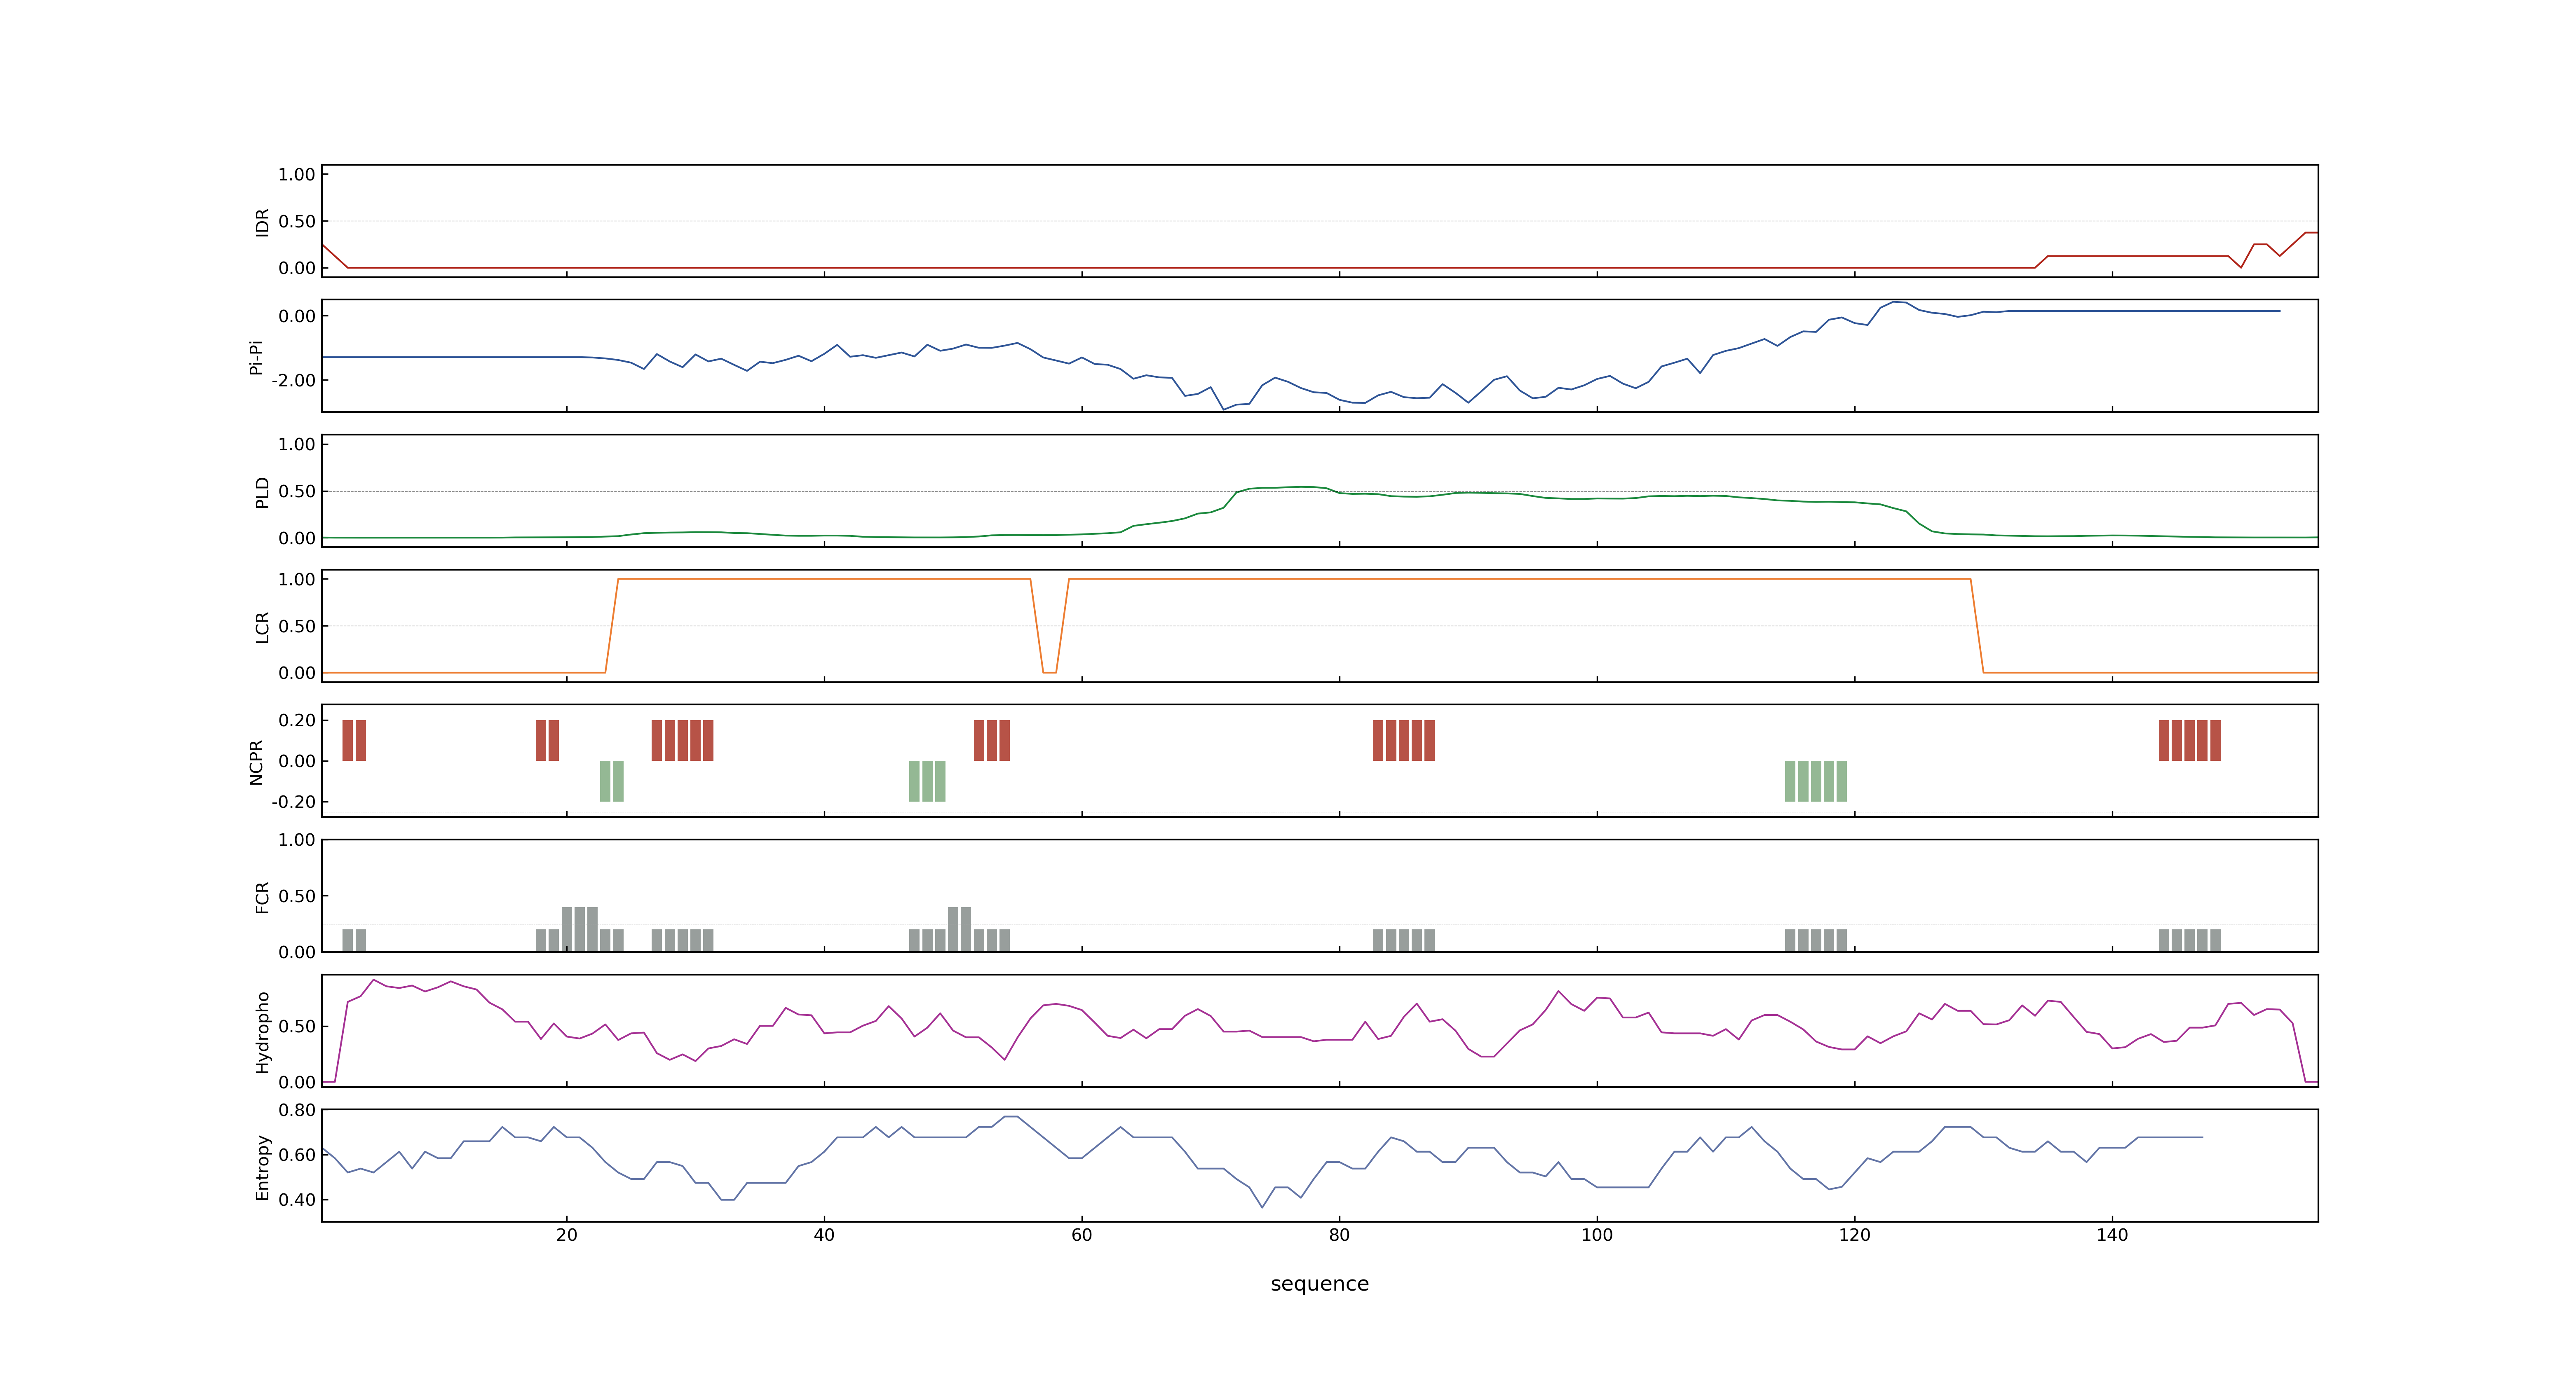Click the PLD y-axis label
Viewport: 2576px width, 1373px height.
click(262, 491)
